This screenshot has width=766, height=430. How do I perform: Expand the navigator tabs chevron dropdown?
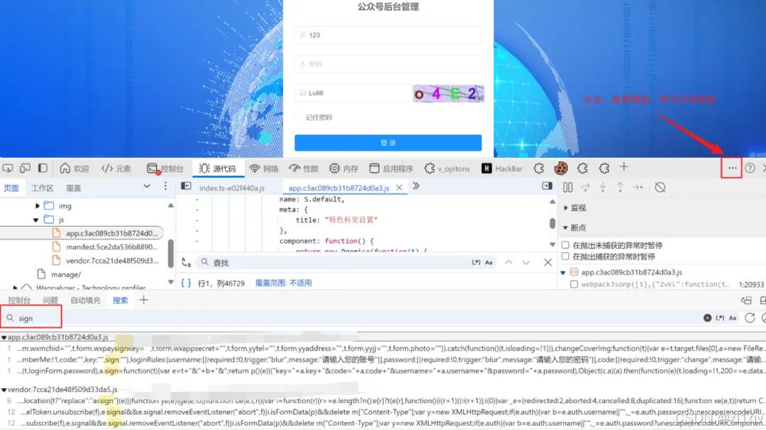147,186
